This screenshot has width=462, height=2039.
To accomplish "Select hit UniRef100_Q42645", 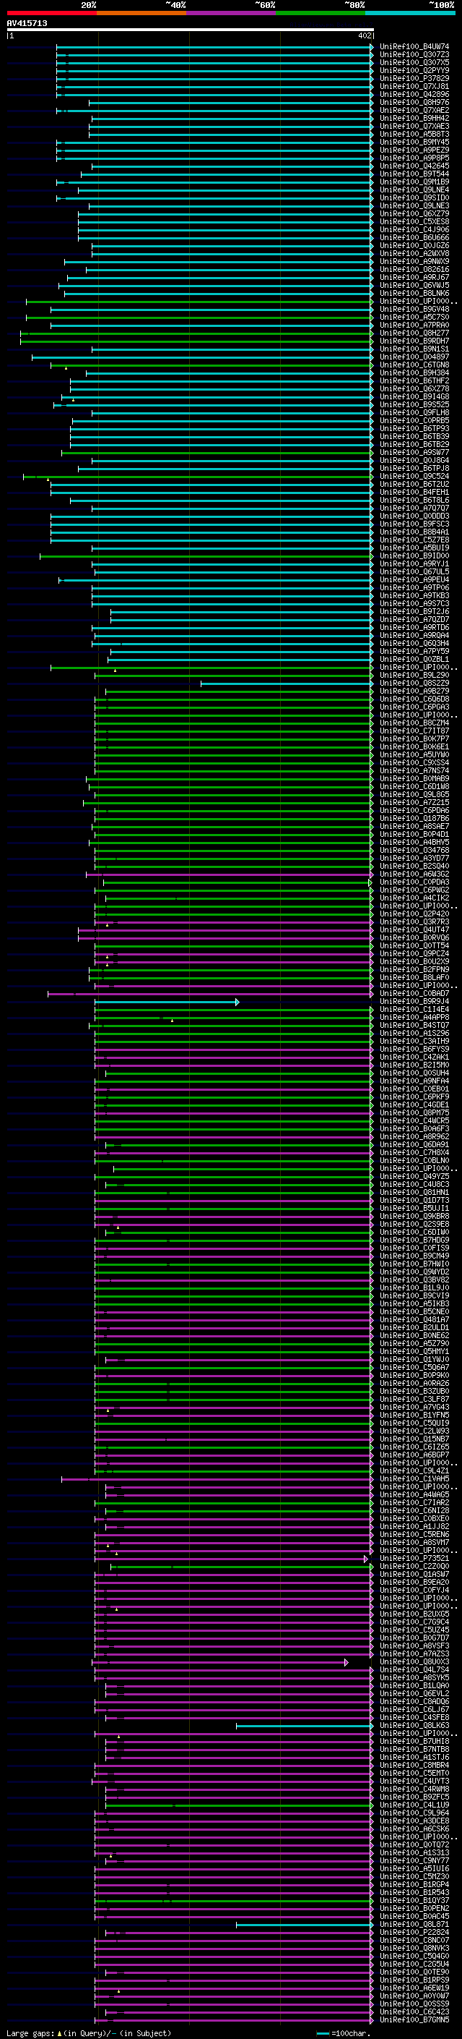I will tap(414, 166).
